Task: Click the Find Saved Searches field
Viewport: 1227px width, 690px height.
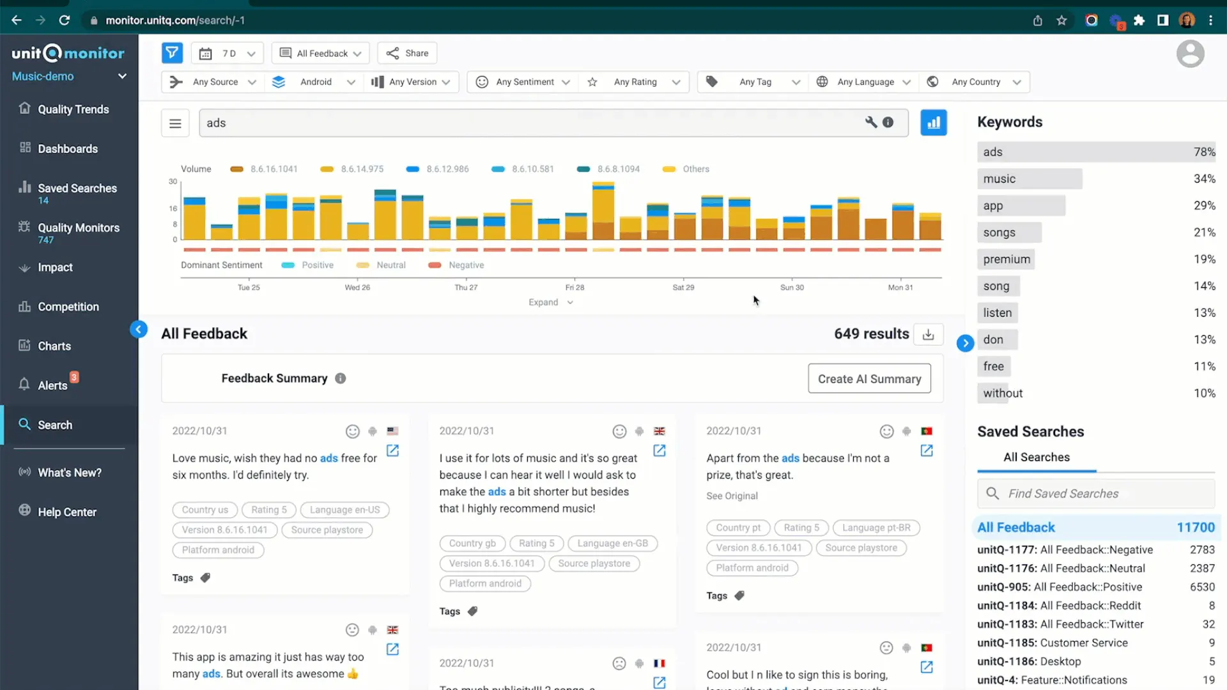Action: click(x=1095, y=494)
